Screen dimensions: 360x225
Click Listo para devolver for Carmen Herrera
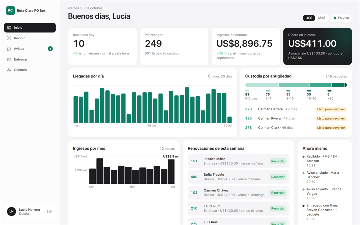pos(331,109)
